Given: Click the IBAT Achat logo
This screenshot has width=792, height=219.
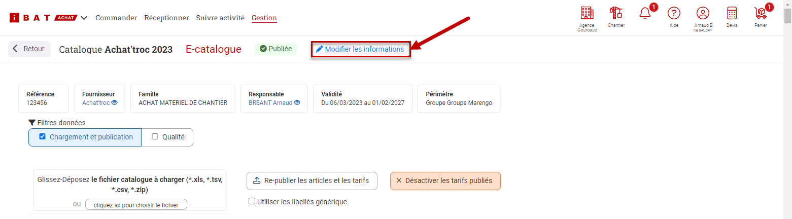Looking at the screenshot, I should point(44,18).
